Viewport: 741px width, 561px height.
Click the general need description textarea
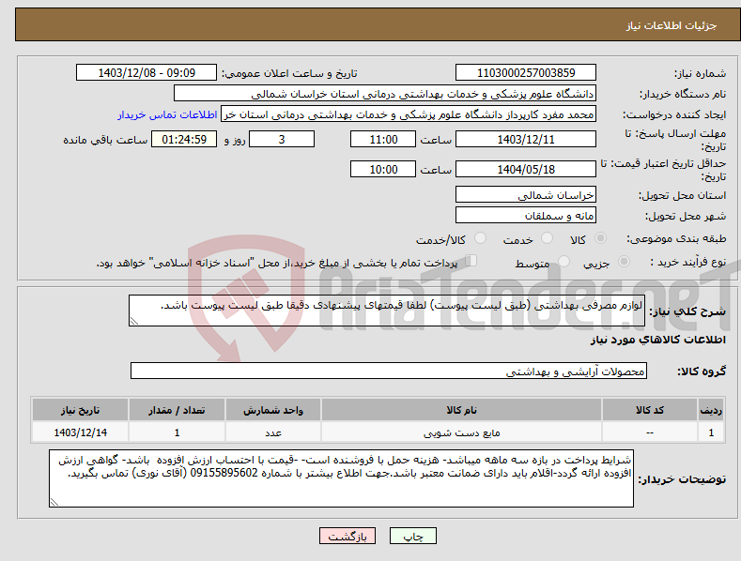pos(387,311)
